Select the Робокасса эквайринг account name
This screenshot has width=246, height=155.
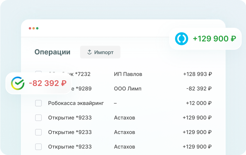point(76,103)
